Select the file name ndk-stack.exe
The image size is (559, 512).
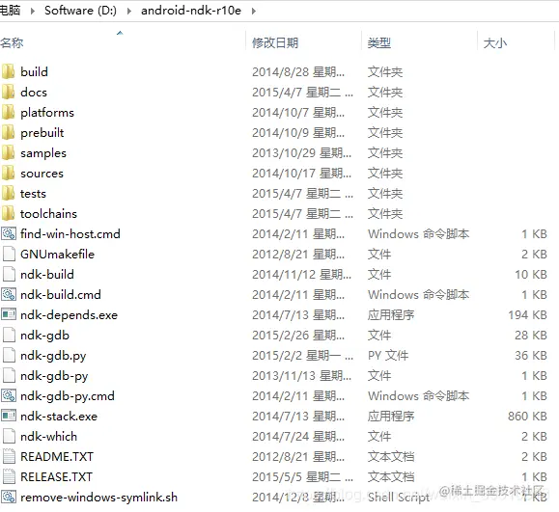point(59,417)
